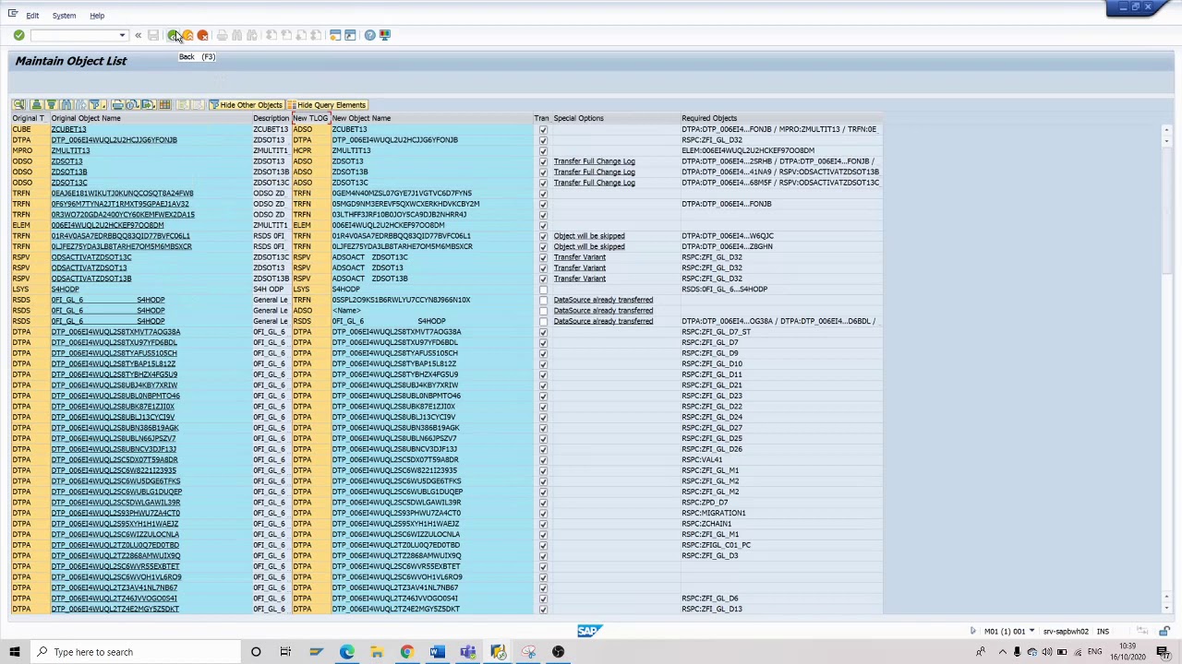Click the Print icon in list toolbar
This screenshot has height=664, width=1182.
(117, 105)
